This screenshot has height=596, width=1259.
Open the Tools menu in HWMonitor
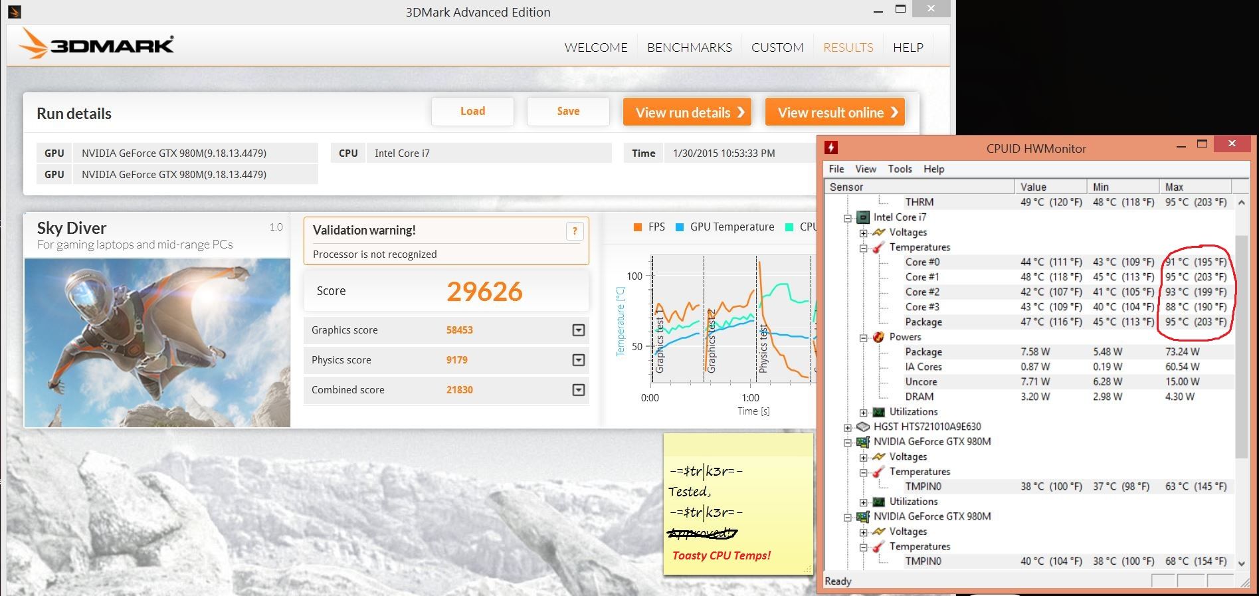(900, 169)
